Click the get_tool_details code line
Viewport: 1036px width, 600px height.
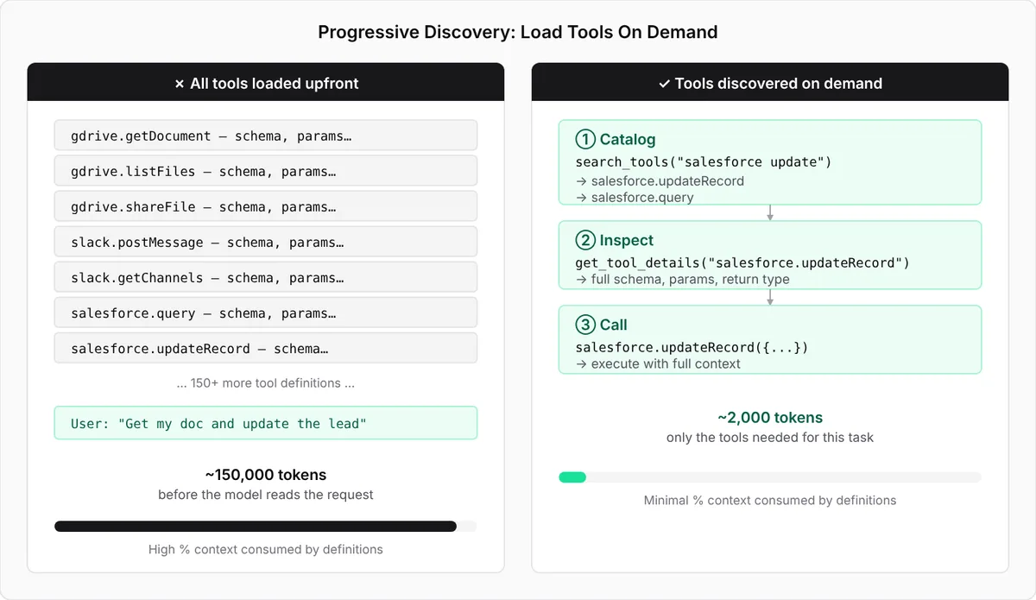(742, 262)
